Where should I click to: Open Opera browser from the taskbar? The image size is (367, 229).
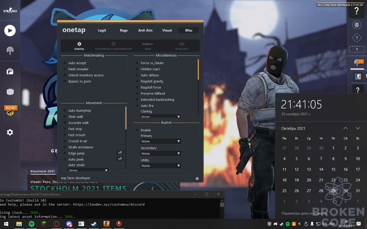click(x=57, y=224)
